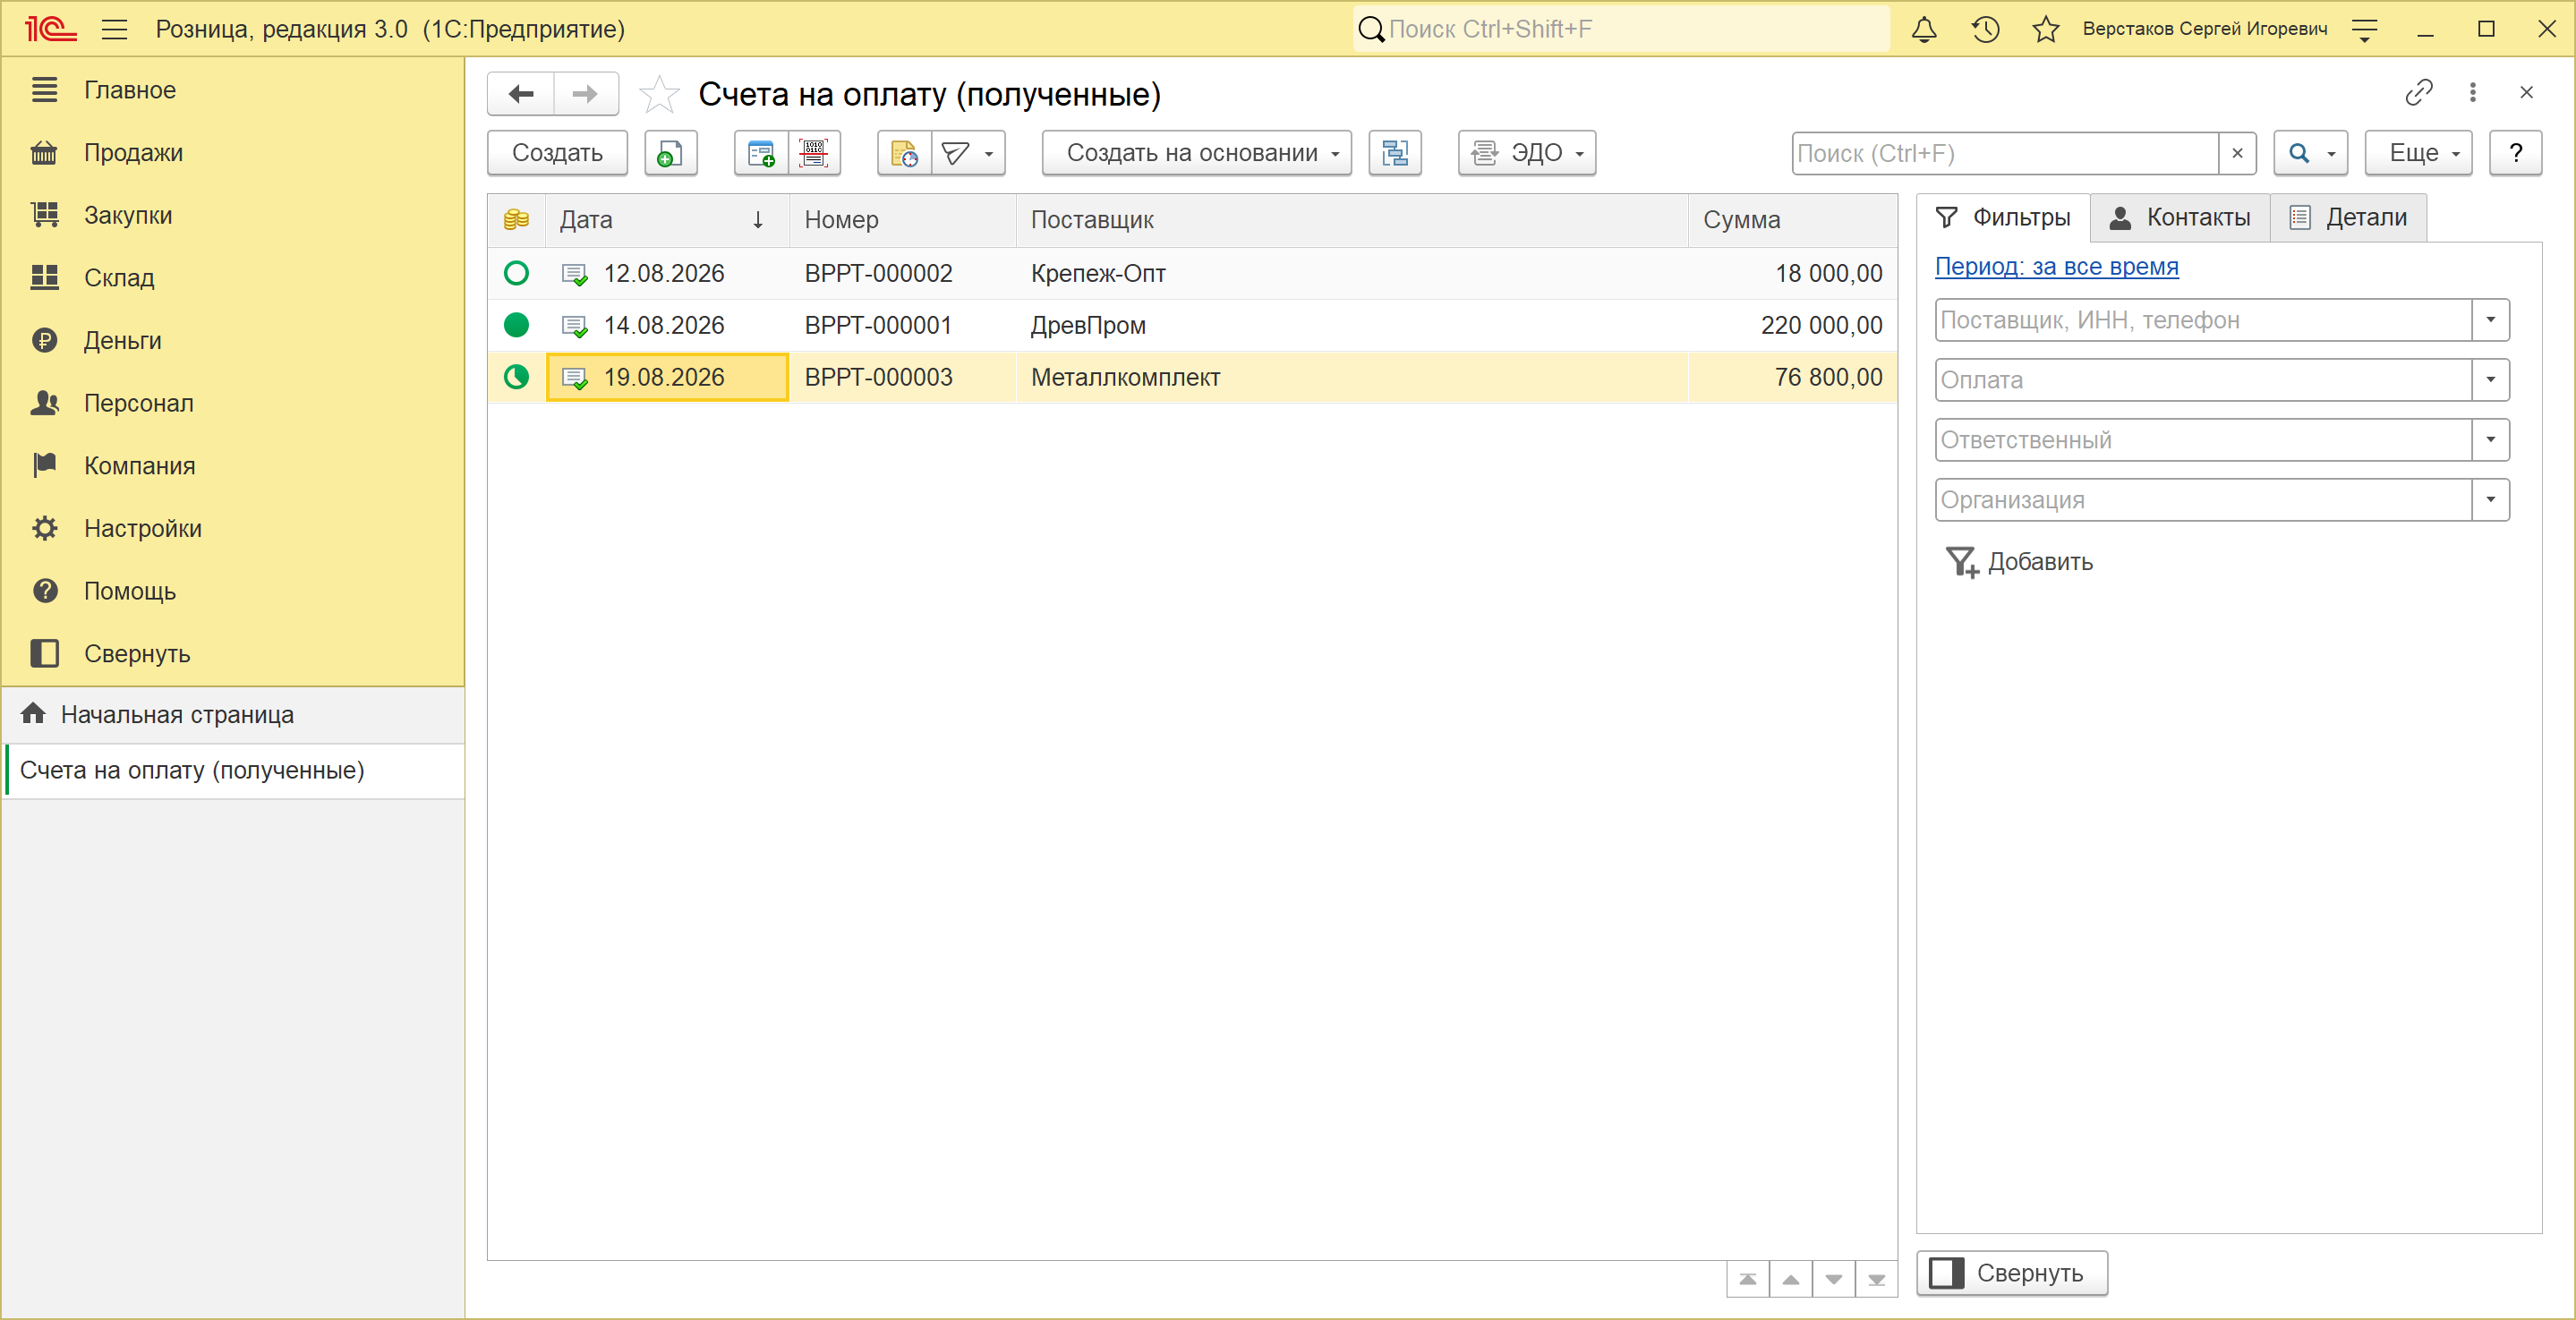Switch to the Фильтры tab
The image size is (2576, 1320).
[x=2003, y=218]
